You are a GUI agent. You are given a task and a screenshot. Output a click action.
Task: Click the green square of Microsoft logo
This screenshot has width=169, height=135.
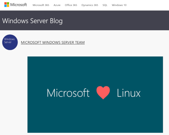[x=8, y=3]
